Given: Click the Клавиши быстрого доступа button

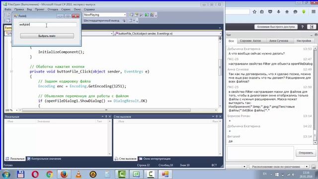Looking at the screenshot, I should coord(276,27).
